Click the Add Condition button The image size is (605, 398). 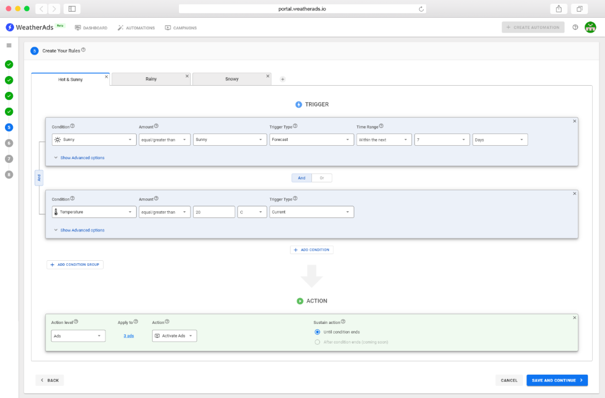[x=311, y=250]
